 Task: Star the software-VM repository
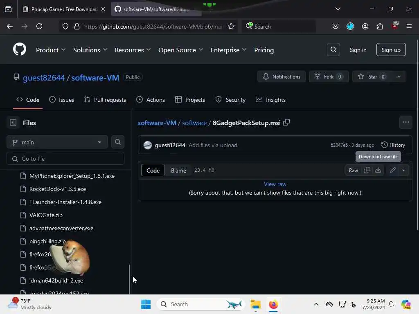point(372,76)
